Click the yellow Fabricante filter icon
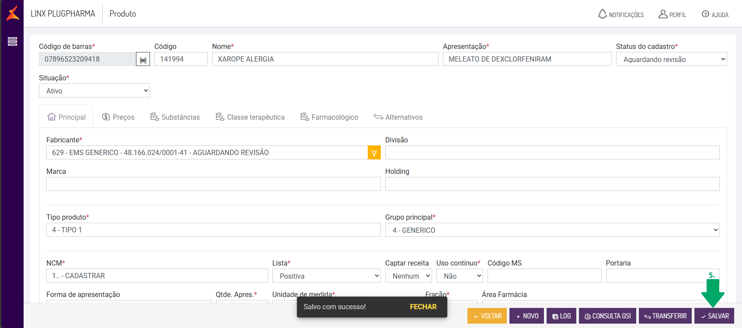 tap(374, 153)
